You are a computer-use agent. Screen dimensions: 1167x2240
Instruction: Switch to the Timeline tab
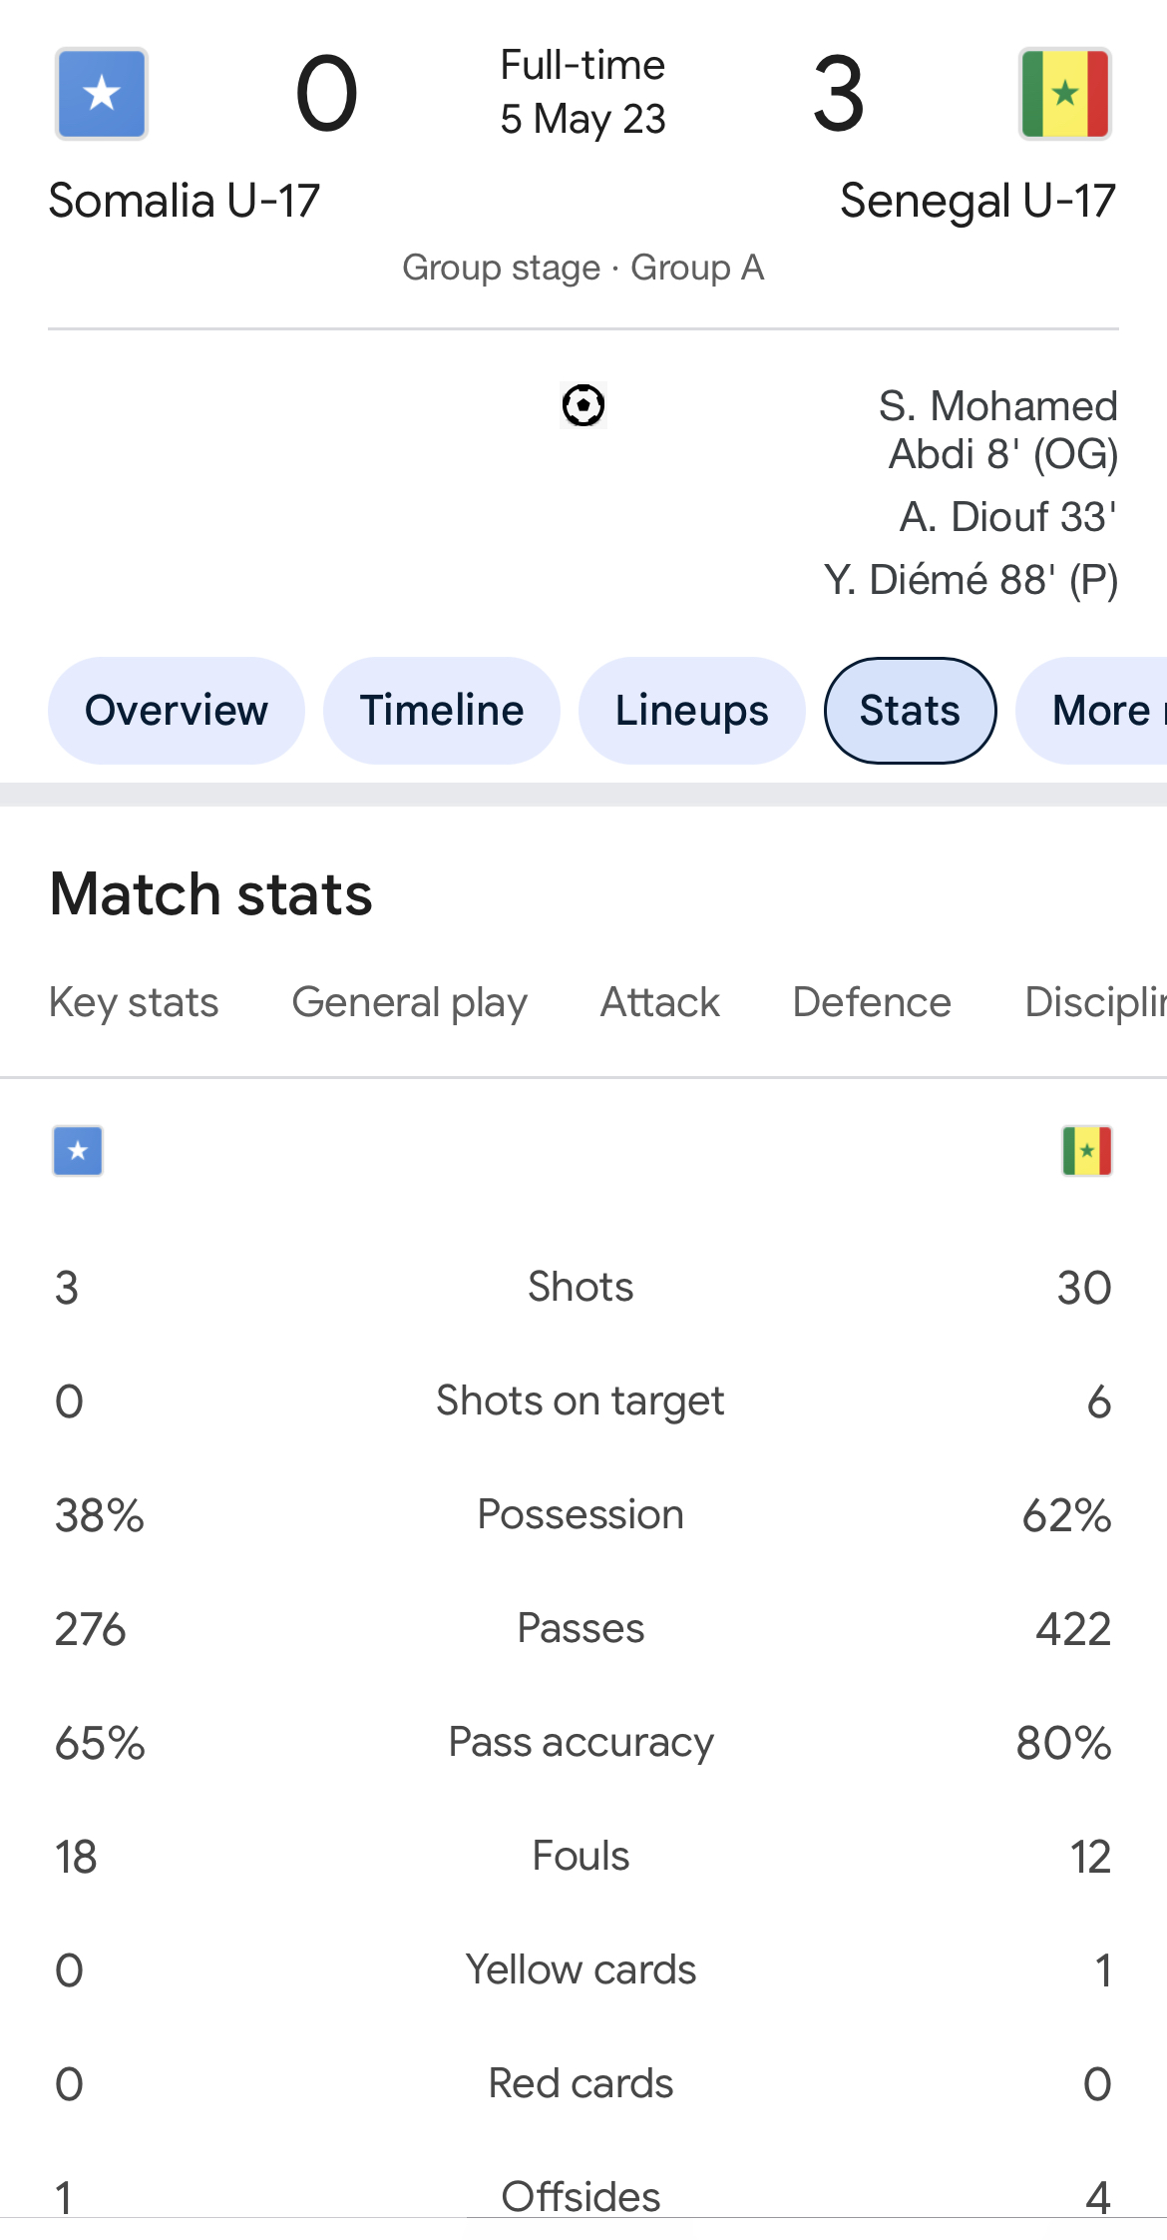click(x=442, y=711)
